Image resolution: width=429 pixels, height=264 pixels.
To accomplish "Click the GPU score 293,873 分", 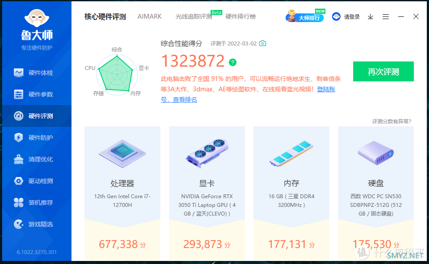I will (207, 244).
